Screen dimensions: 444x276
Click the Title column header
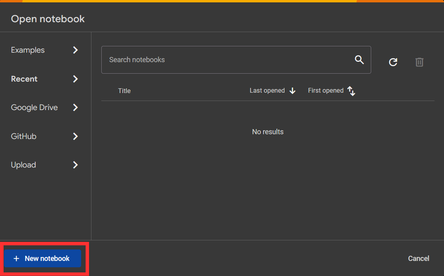pos(124,91)
